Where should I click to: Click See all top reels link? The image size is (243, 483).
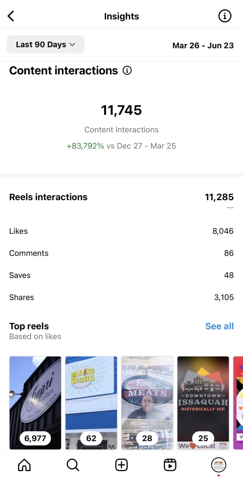point(219,326)
